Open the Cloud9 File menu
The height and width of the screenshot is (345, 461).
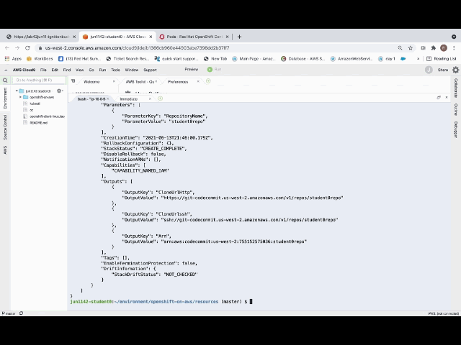pyautogui.click(x=43, y=70)
